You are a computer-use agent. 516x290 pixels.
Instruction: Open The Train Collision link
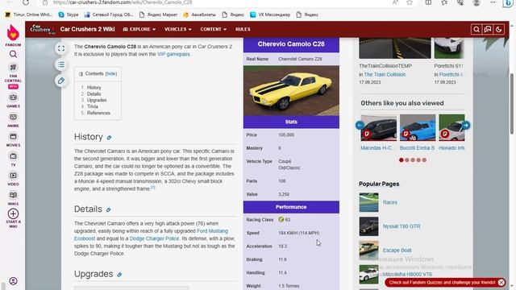[x=385, y=75]
